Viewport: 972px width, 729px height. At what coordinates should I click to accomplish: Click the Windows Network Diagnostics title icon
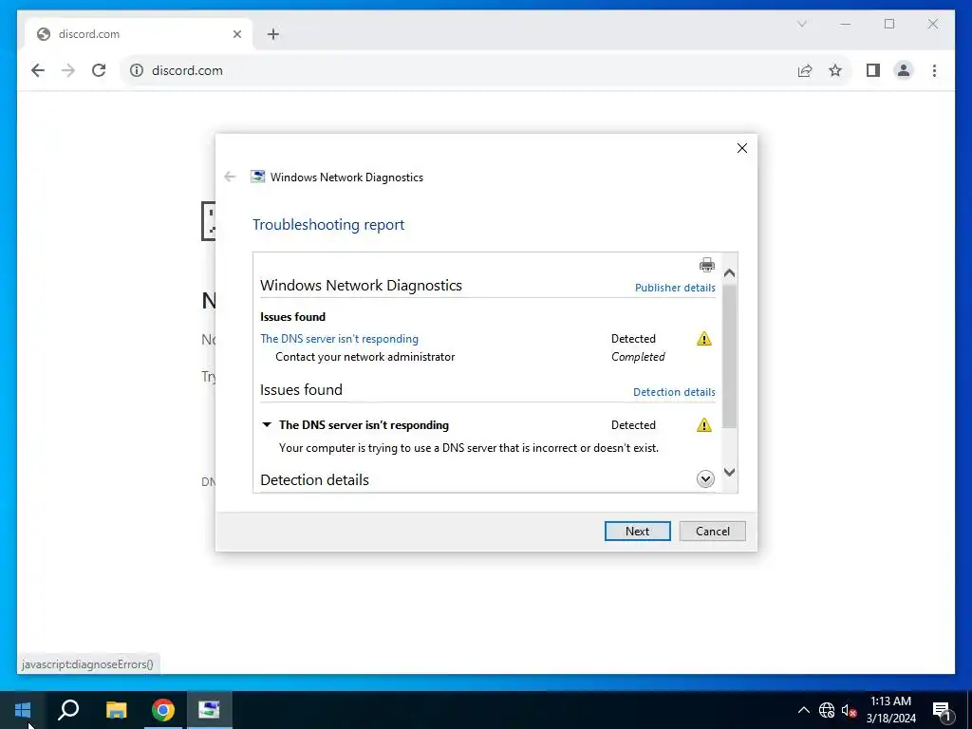click(257, 177)
